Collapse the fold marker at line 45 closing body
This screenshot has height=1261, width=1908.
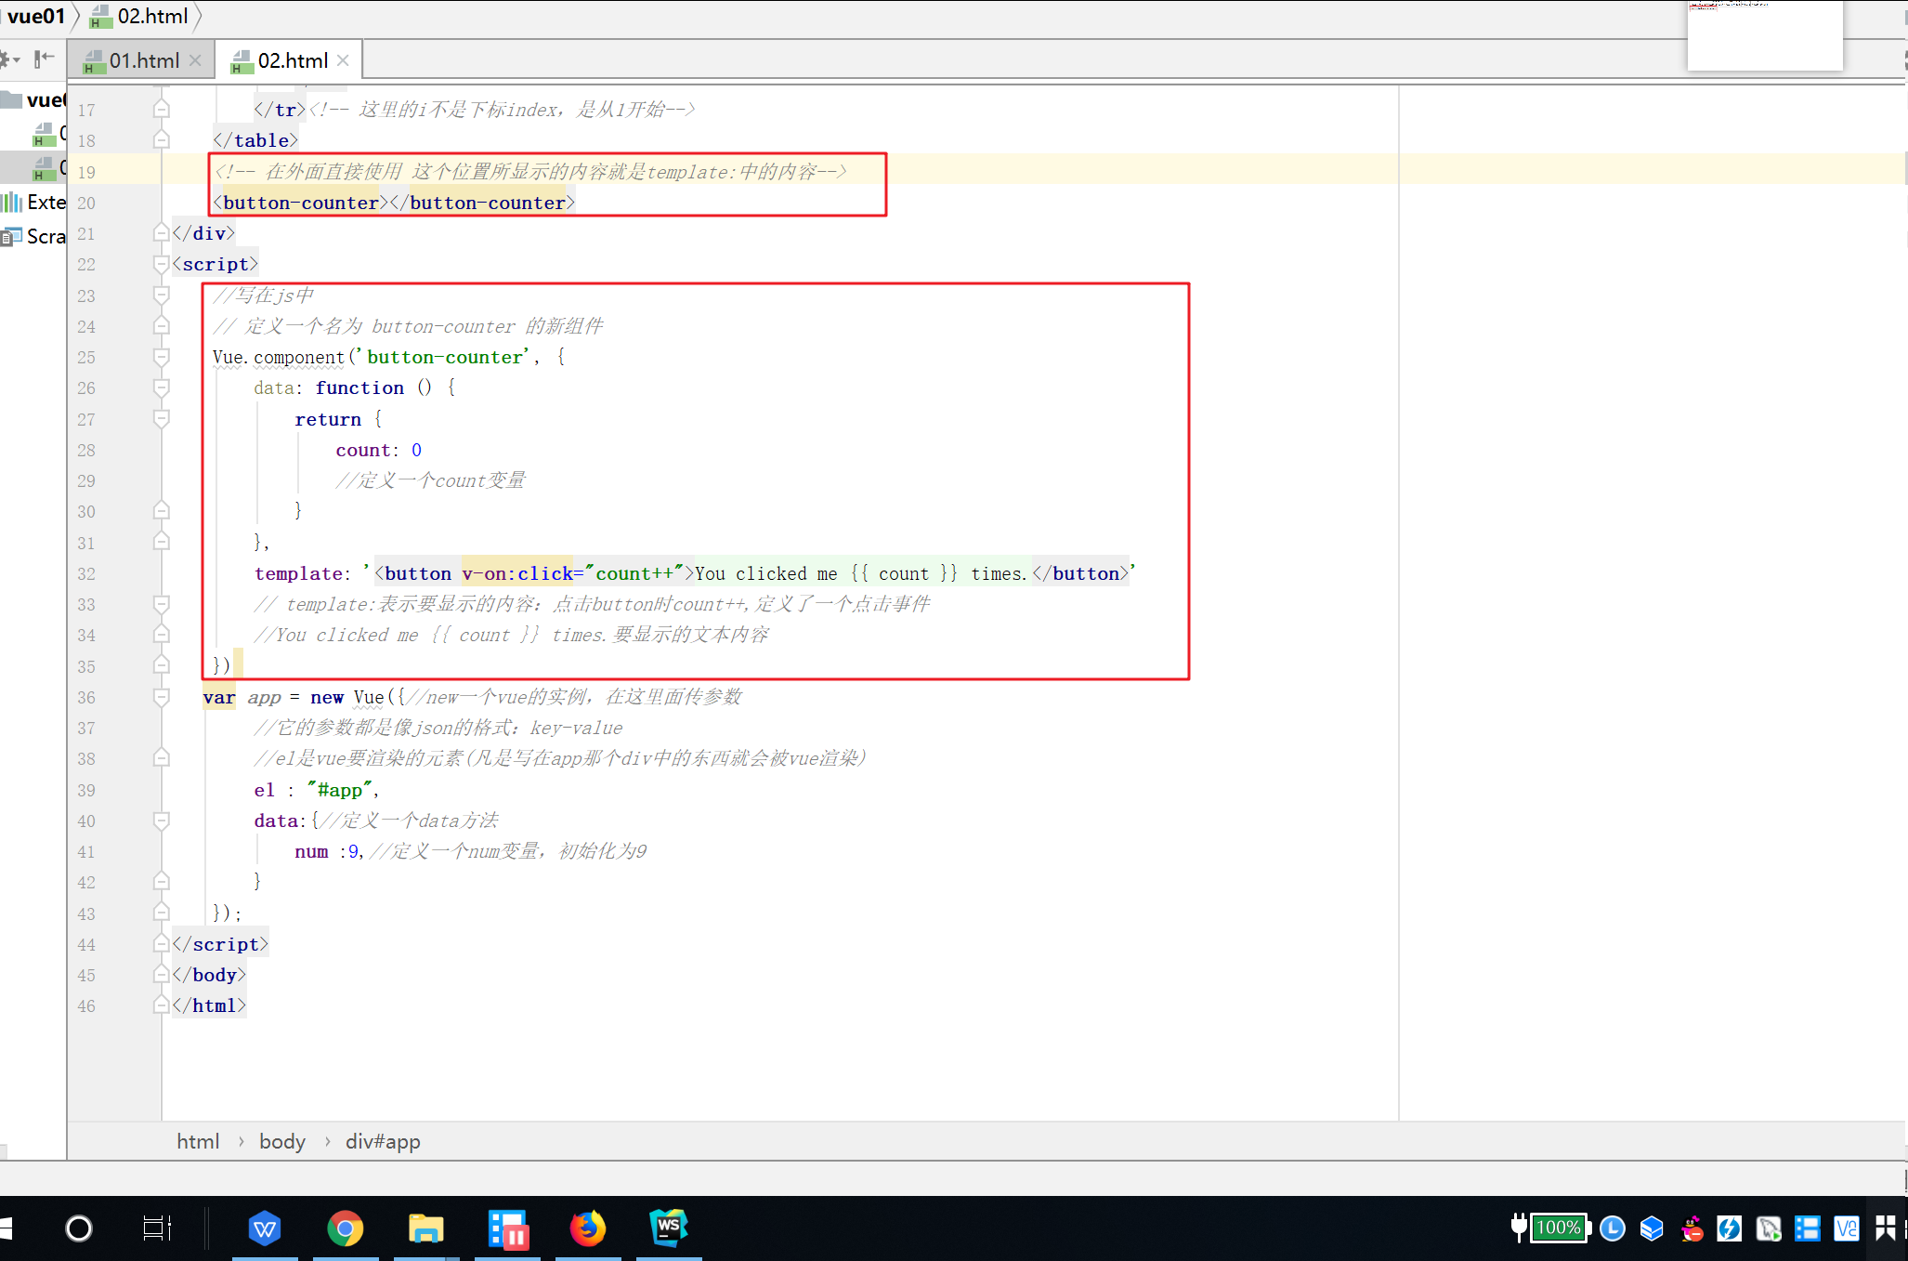(x=162, y=975)
